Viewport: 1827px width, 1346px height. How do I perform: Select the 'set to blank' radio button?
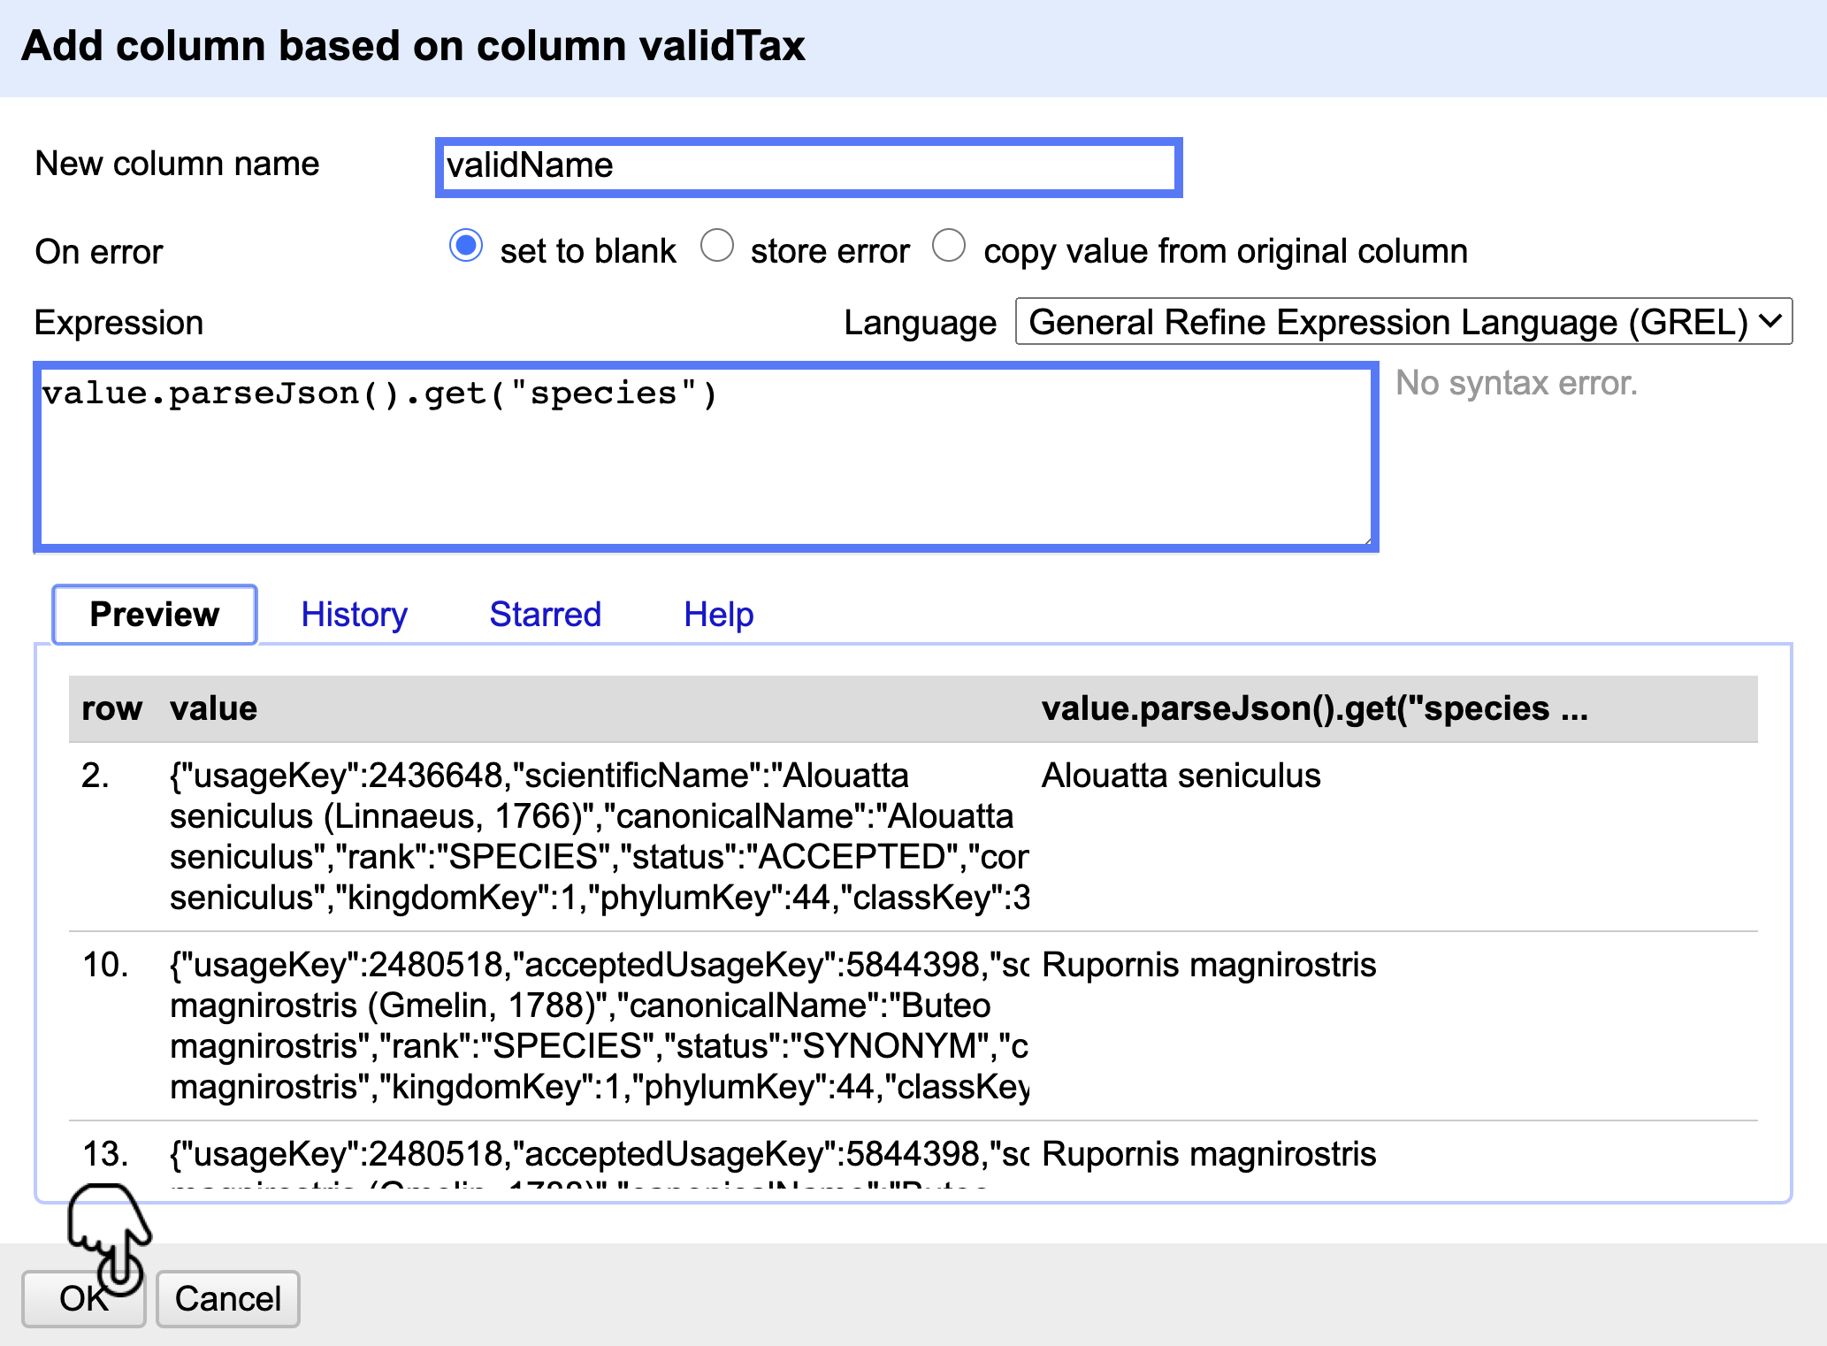[x=466, y=247]
